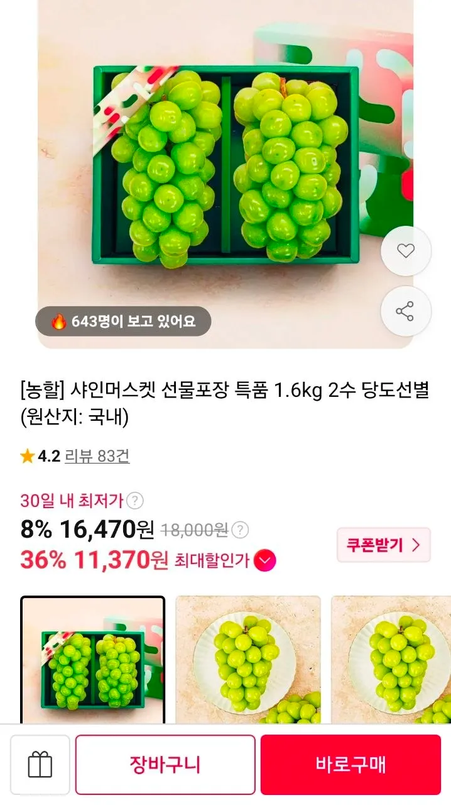Buy now with 바로구매 button
This screenshot has height=805, width=451.
351,765
